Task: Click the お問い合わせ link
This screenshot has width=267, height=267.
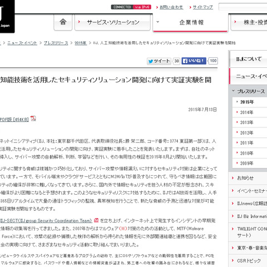Action: (171, 7)
